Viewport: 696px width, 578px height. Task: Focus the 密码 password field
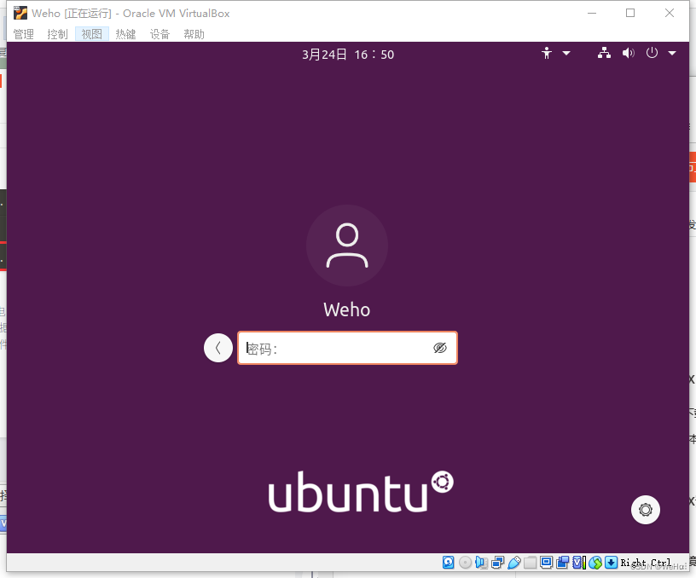[x=347, y=348]
